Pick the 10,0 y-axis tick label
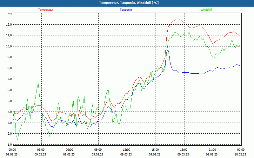254x158 pixels. pyautogui.click(x=9, y=46)
